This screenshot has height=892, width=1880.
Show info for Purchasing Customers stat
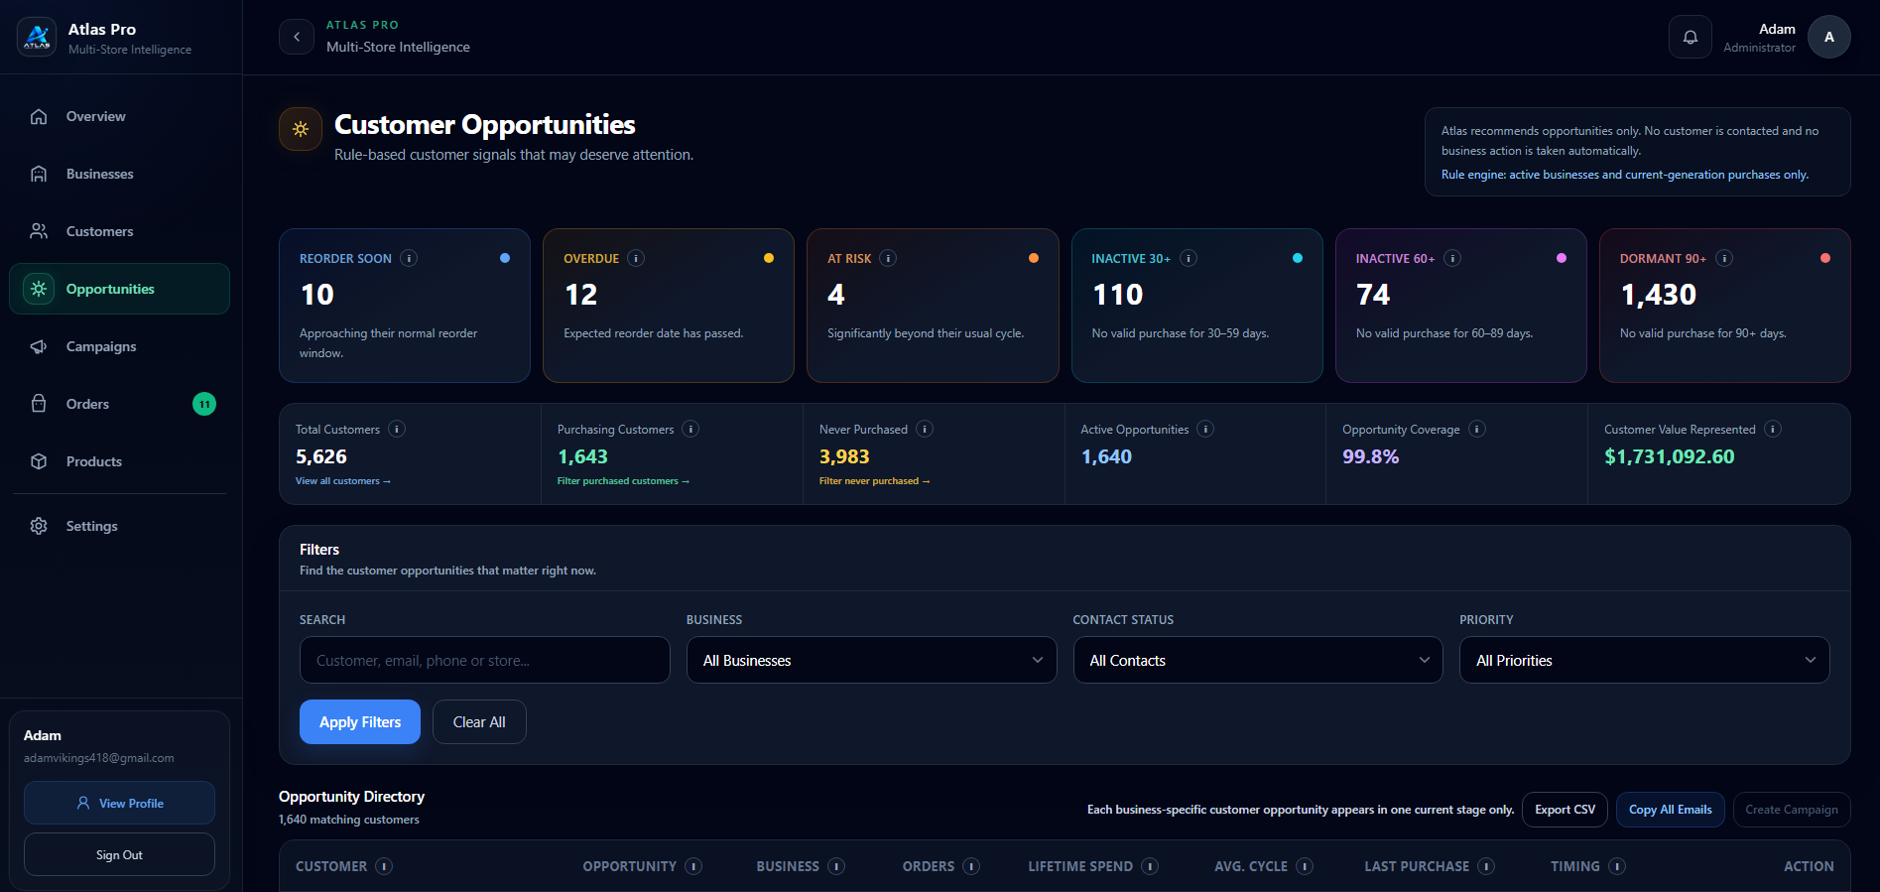[x=690, y=429]
